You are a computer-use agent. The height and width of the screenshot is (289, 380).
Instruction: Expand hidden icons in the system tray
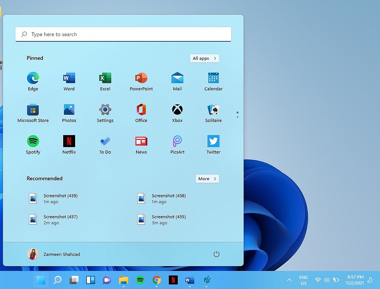(289, 280)
